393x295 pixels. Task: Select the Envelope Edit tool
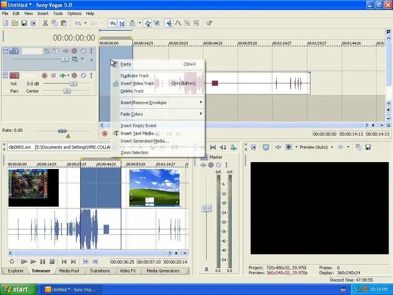pyautogui.click(x=178, y=23)
